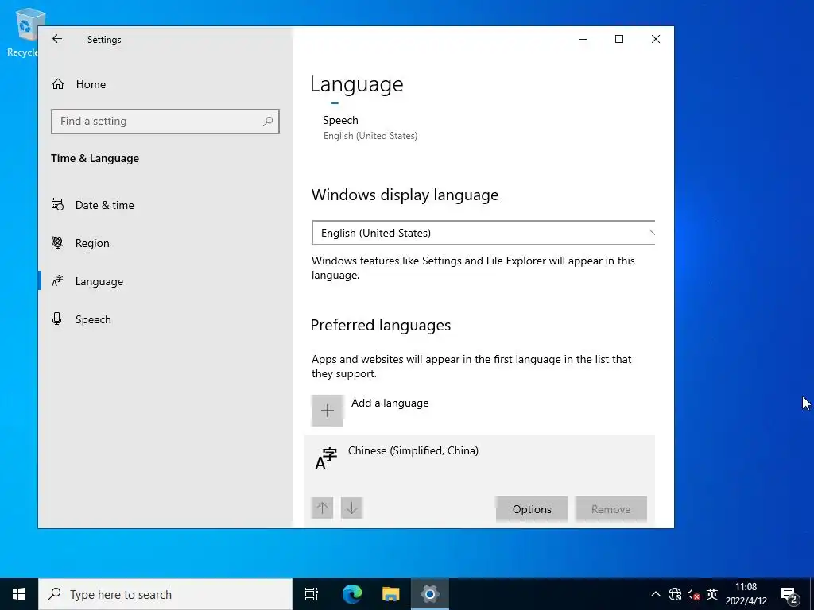Click the Speech English (United States) tile

(x=370, y=128)
